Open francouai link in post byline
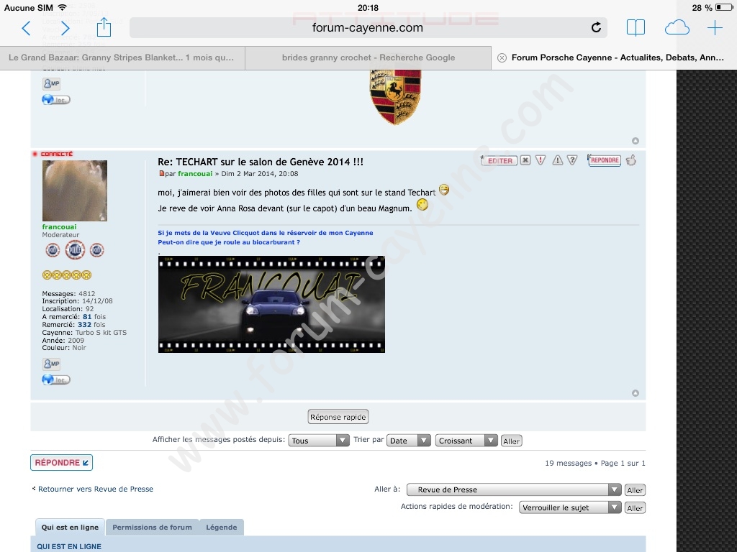Viewport: 737px width, 552px height. click(x=195, y=174)
